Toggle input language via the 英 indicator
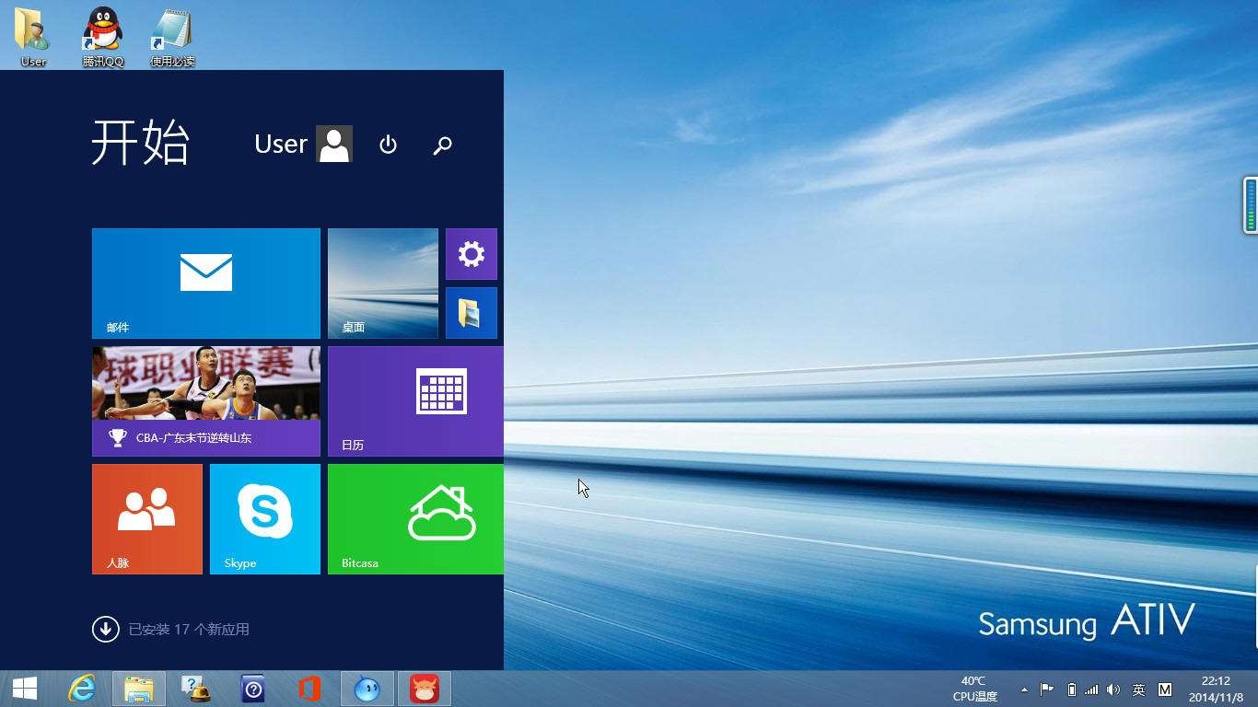Screen dimensions: 1258x707 [x=1139, y=689]
